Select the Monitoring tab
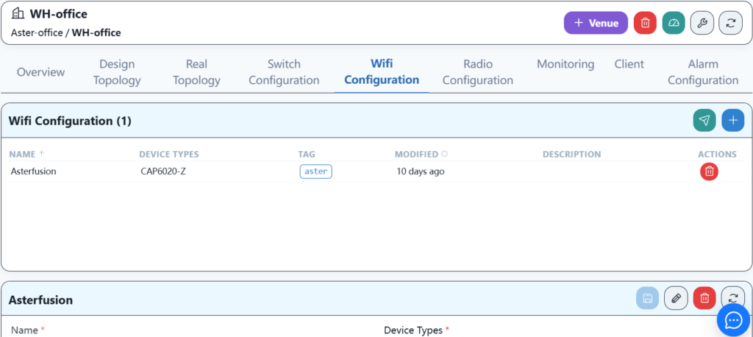 pyautogui.click(x=565, y=64)
